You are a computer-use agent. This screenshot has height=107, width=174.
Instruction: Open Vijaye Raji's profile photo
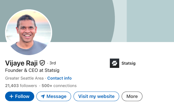29,32
